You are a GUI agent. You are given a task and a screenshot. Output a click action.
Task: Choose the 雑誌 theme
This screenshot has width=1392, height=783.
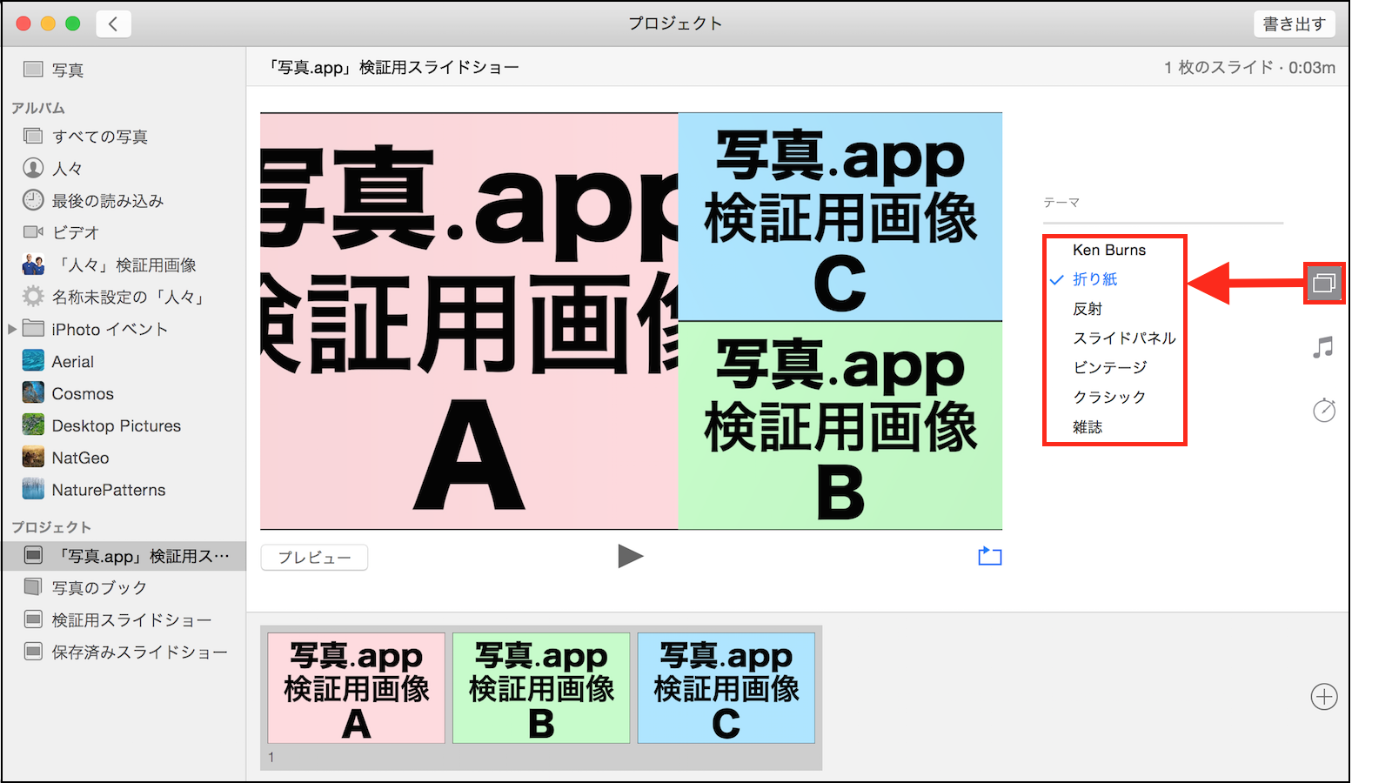click(x=1087, y=427)
